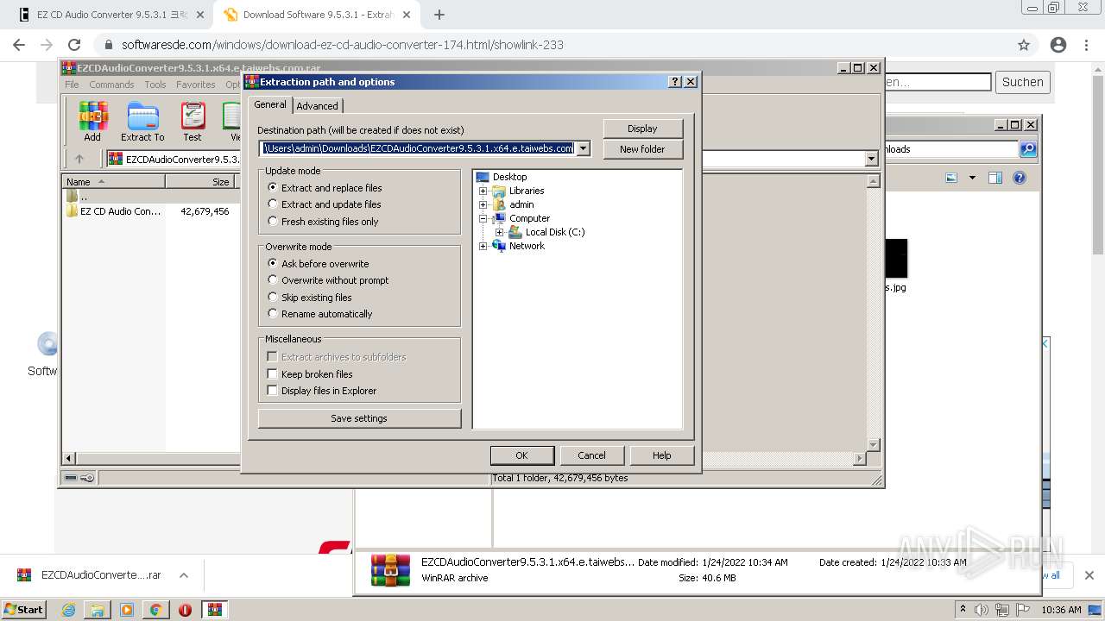Switch to the EZ CD Audio Converter Chrome tab
1105x621 pixels.
[113, 15]
